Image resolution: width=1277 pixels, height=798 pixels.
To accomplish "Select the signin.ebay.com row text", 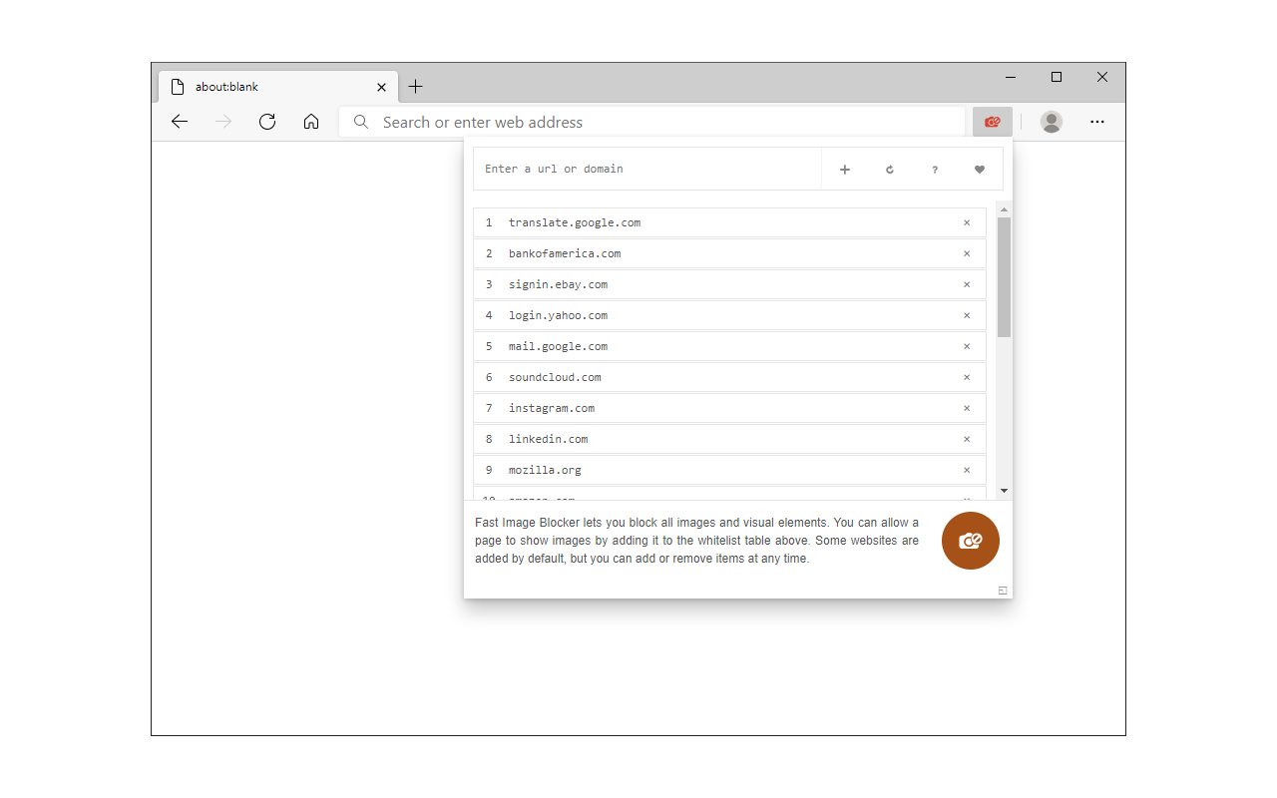I will pyautogui.click(x=558, y=284).
